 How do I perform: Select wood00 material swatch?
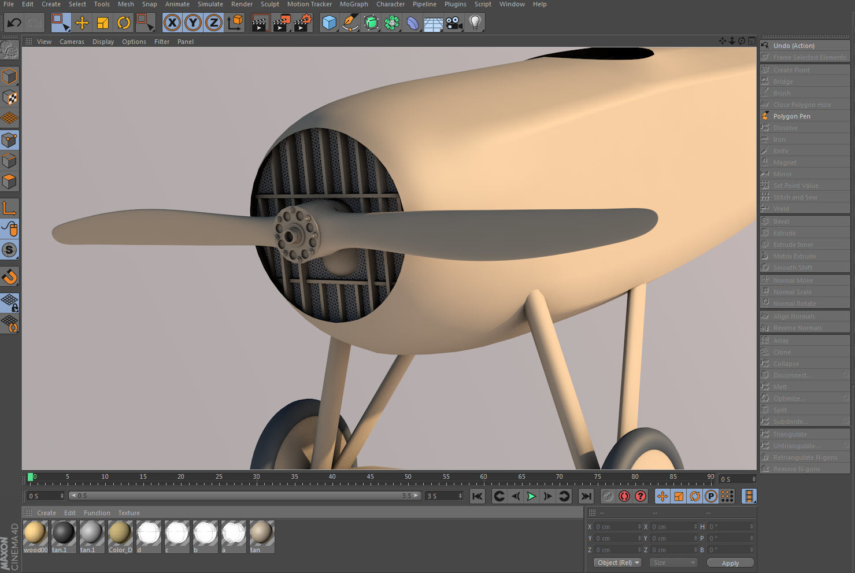tap(35, 537)
